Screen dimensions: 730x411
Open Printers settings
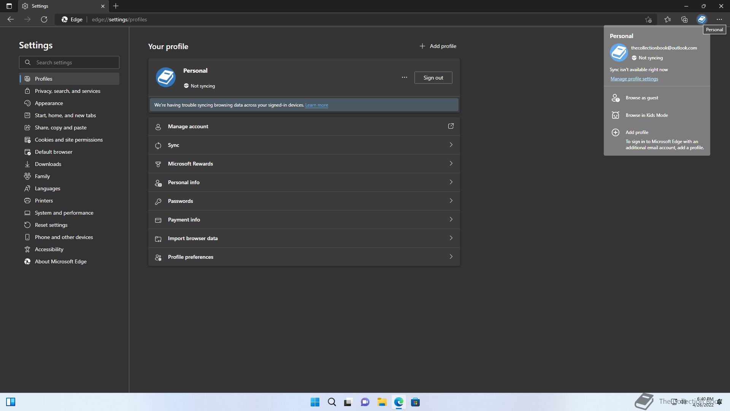pos(69,201)
